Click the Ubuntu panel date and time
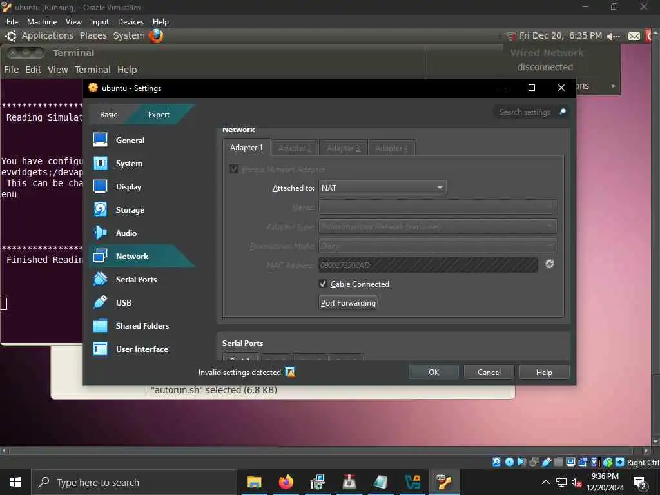This screenshot has width=660, height=495. (560, 36)
